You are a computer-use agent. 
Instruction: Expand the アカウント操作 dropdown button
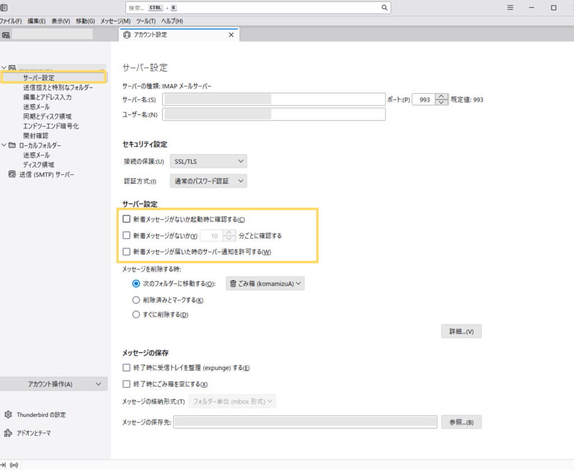(x=53, y=384)
